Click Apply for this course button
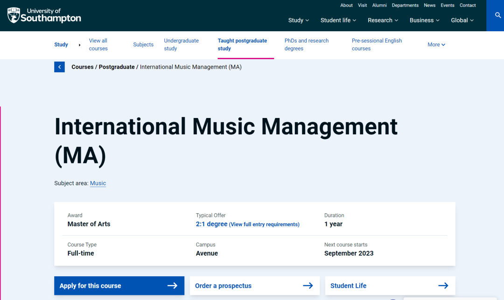This screenshot has width=504, height=300. 119,286
